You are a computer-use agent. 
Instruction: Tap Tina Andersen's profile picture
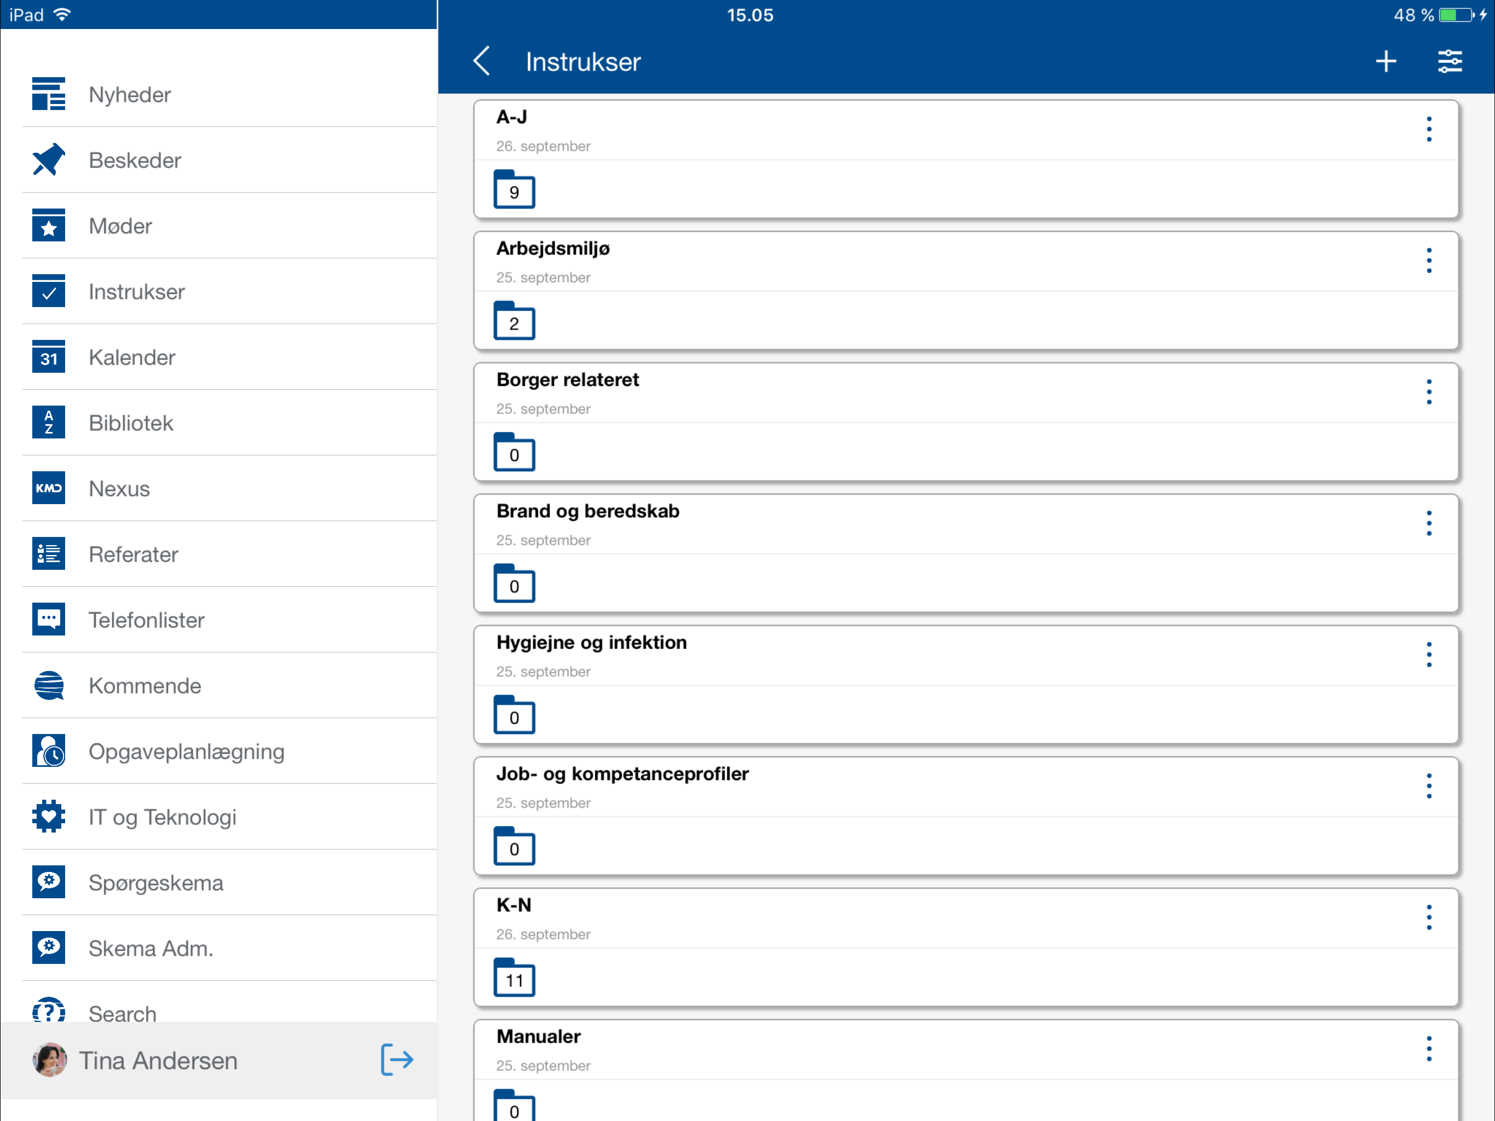tap(50, 1060)
